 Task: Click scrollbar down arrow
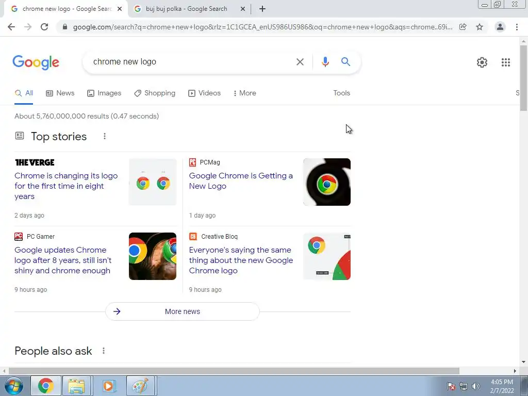point(523,362)
